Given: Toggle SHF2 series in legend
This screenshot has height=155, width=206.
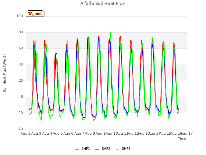Looking at the screenshot, I should coord(103,149).
